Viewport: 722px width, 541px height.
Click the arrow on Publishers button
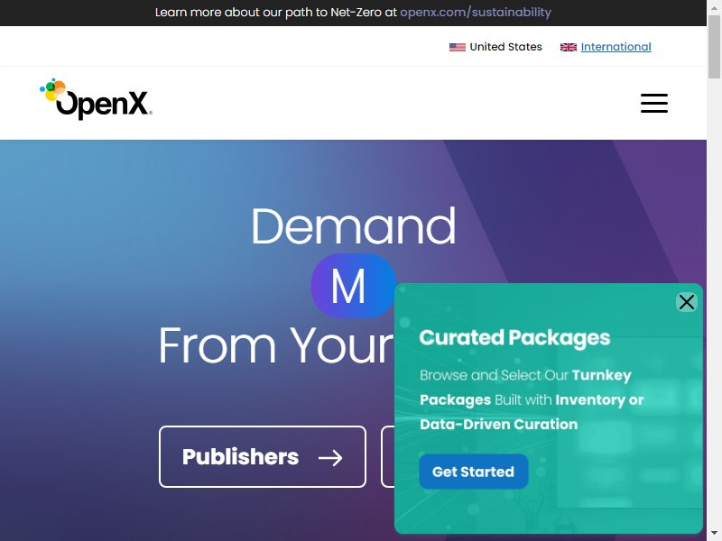tap(330, 458)
